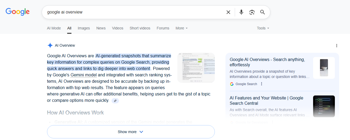
Task: Open the Gemini model link
Action: pyautogui.click(x=84, y=75)
